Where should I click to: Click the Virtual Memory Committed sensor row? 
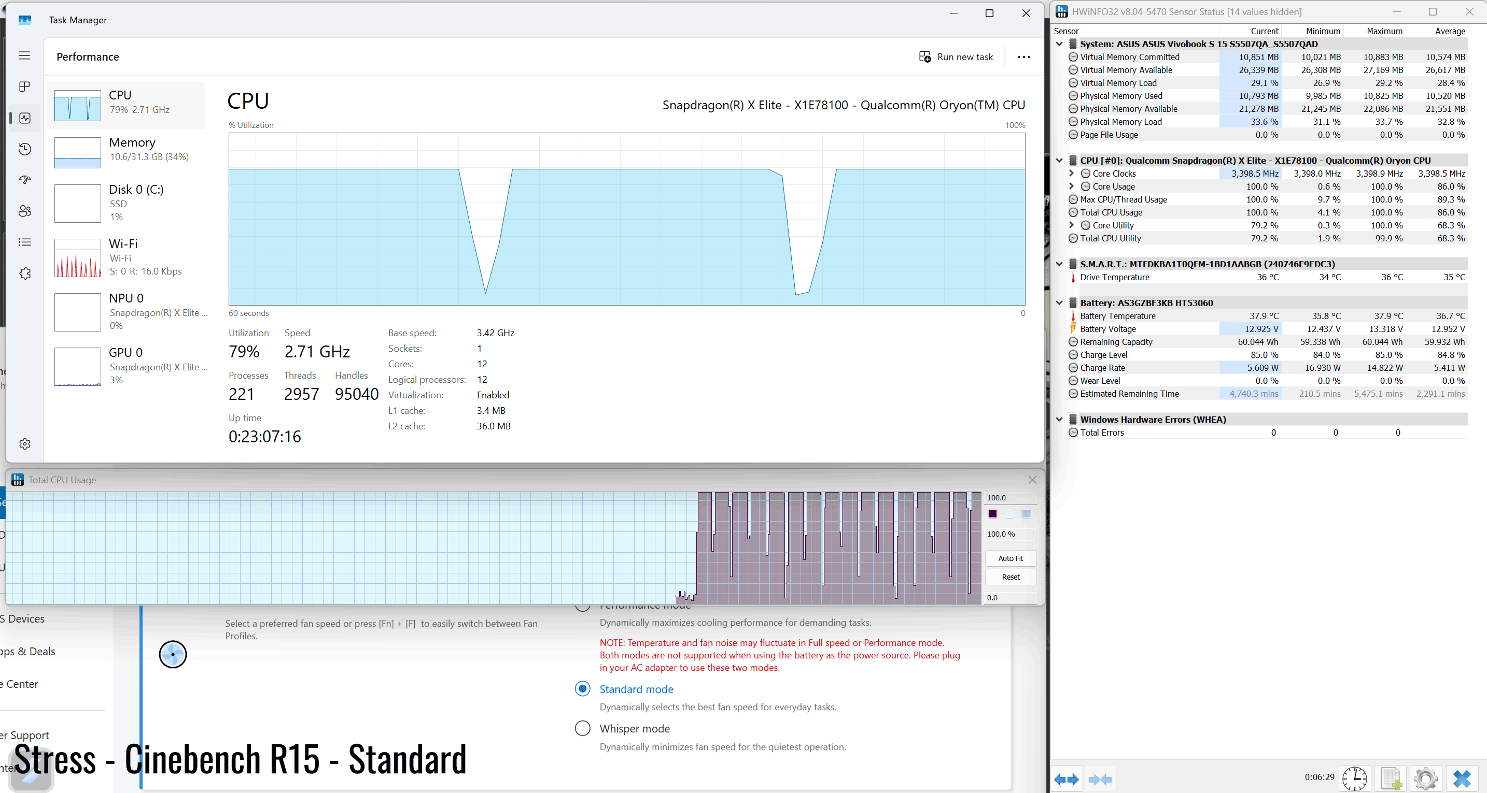[1268, 56]
